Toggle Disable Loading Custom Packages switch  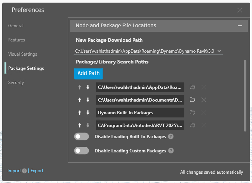click(x=82, y=151)
